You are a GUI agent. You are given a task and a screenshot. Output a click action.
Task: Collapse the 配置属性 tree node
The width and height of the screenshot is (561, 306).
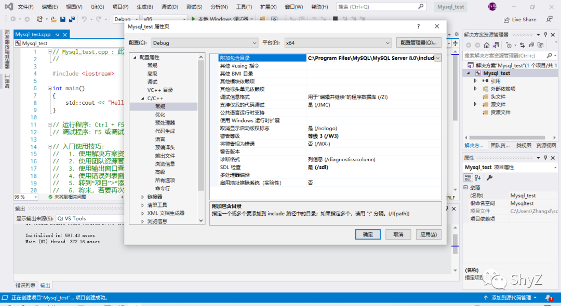[135, 57]
